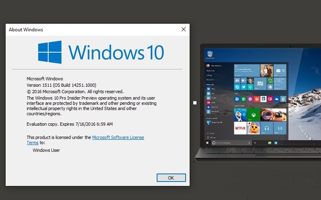Open the People tile in tile grid
The width and height of the screenshot is (321, 200).
(x=237, y=80)
